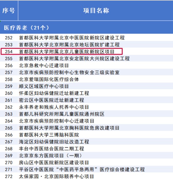Click 首都医科大学三博脑科医院
Screen dimensions: 173x179
[49, 135]
